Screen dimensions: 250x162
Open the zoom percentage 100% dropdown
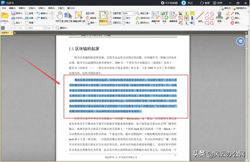pyautogui.click(x=134, y=13)
